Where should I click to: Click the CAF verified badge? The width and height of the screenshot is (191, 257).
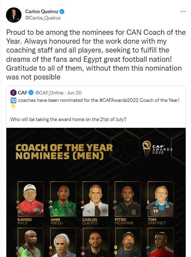[x=31, y=93]
